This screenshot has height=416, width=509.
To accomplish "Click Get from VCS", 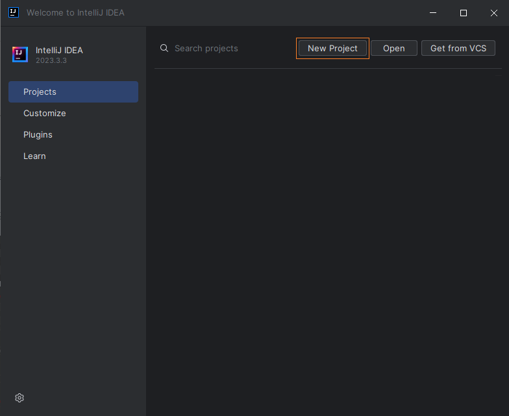I will pyautogui.click(x=458, y=48).
